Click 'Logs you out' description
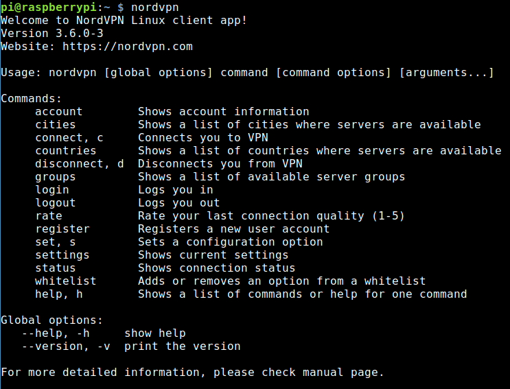Viewport: 510px width, 389px height. [179, 203]
